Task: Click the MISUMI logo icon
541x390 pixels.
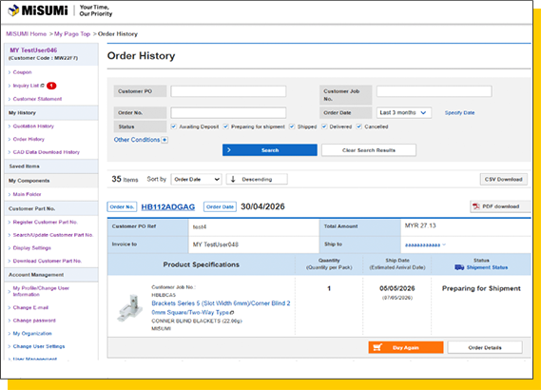Action: (x=13, y=10)
